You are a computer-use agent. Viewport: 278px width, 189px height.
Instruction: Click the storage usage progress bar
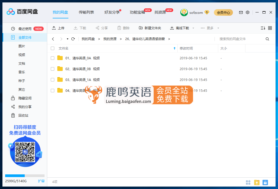tap(25, 176)
